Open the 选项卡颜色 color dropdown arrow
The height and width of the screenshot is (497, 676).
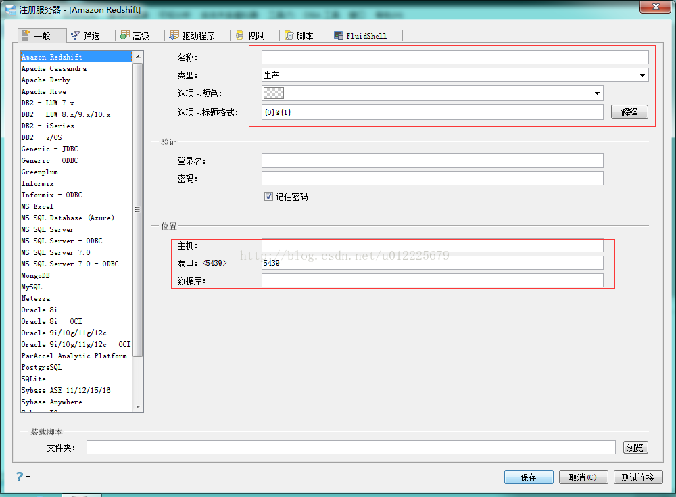tap(597, 93)
